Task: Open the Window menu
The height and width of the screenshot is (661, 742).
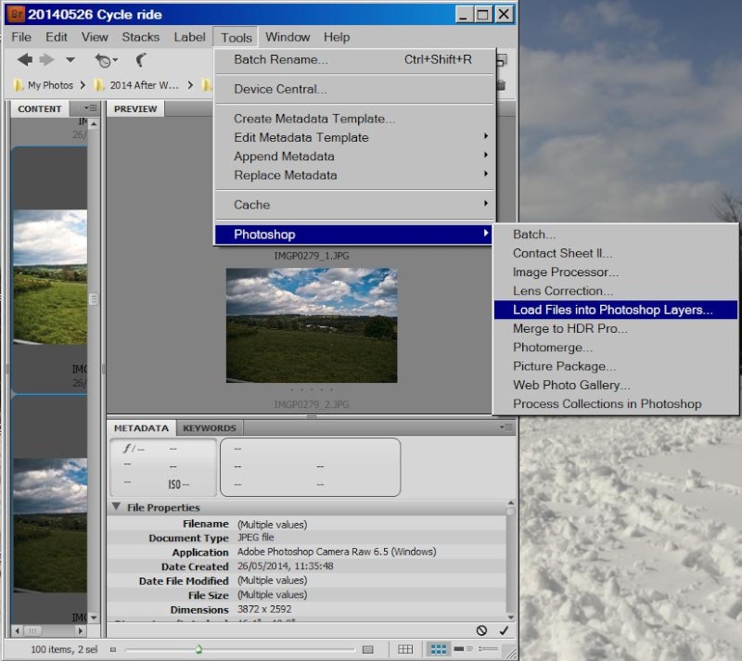Action: click(x=288, y=37)
